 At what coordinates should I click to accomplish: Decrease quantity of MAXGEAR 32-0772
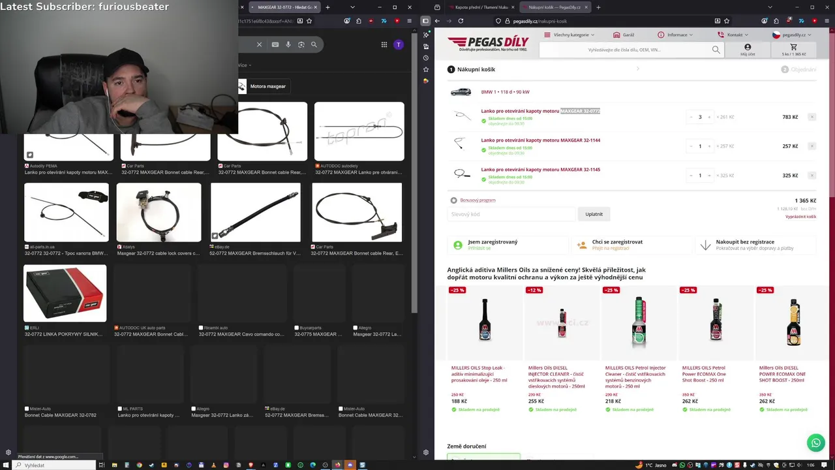(x=691, y=117)
